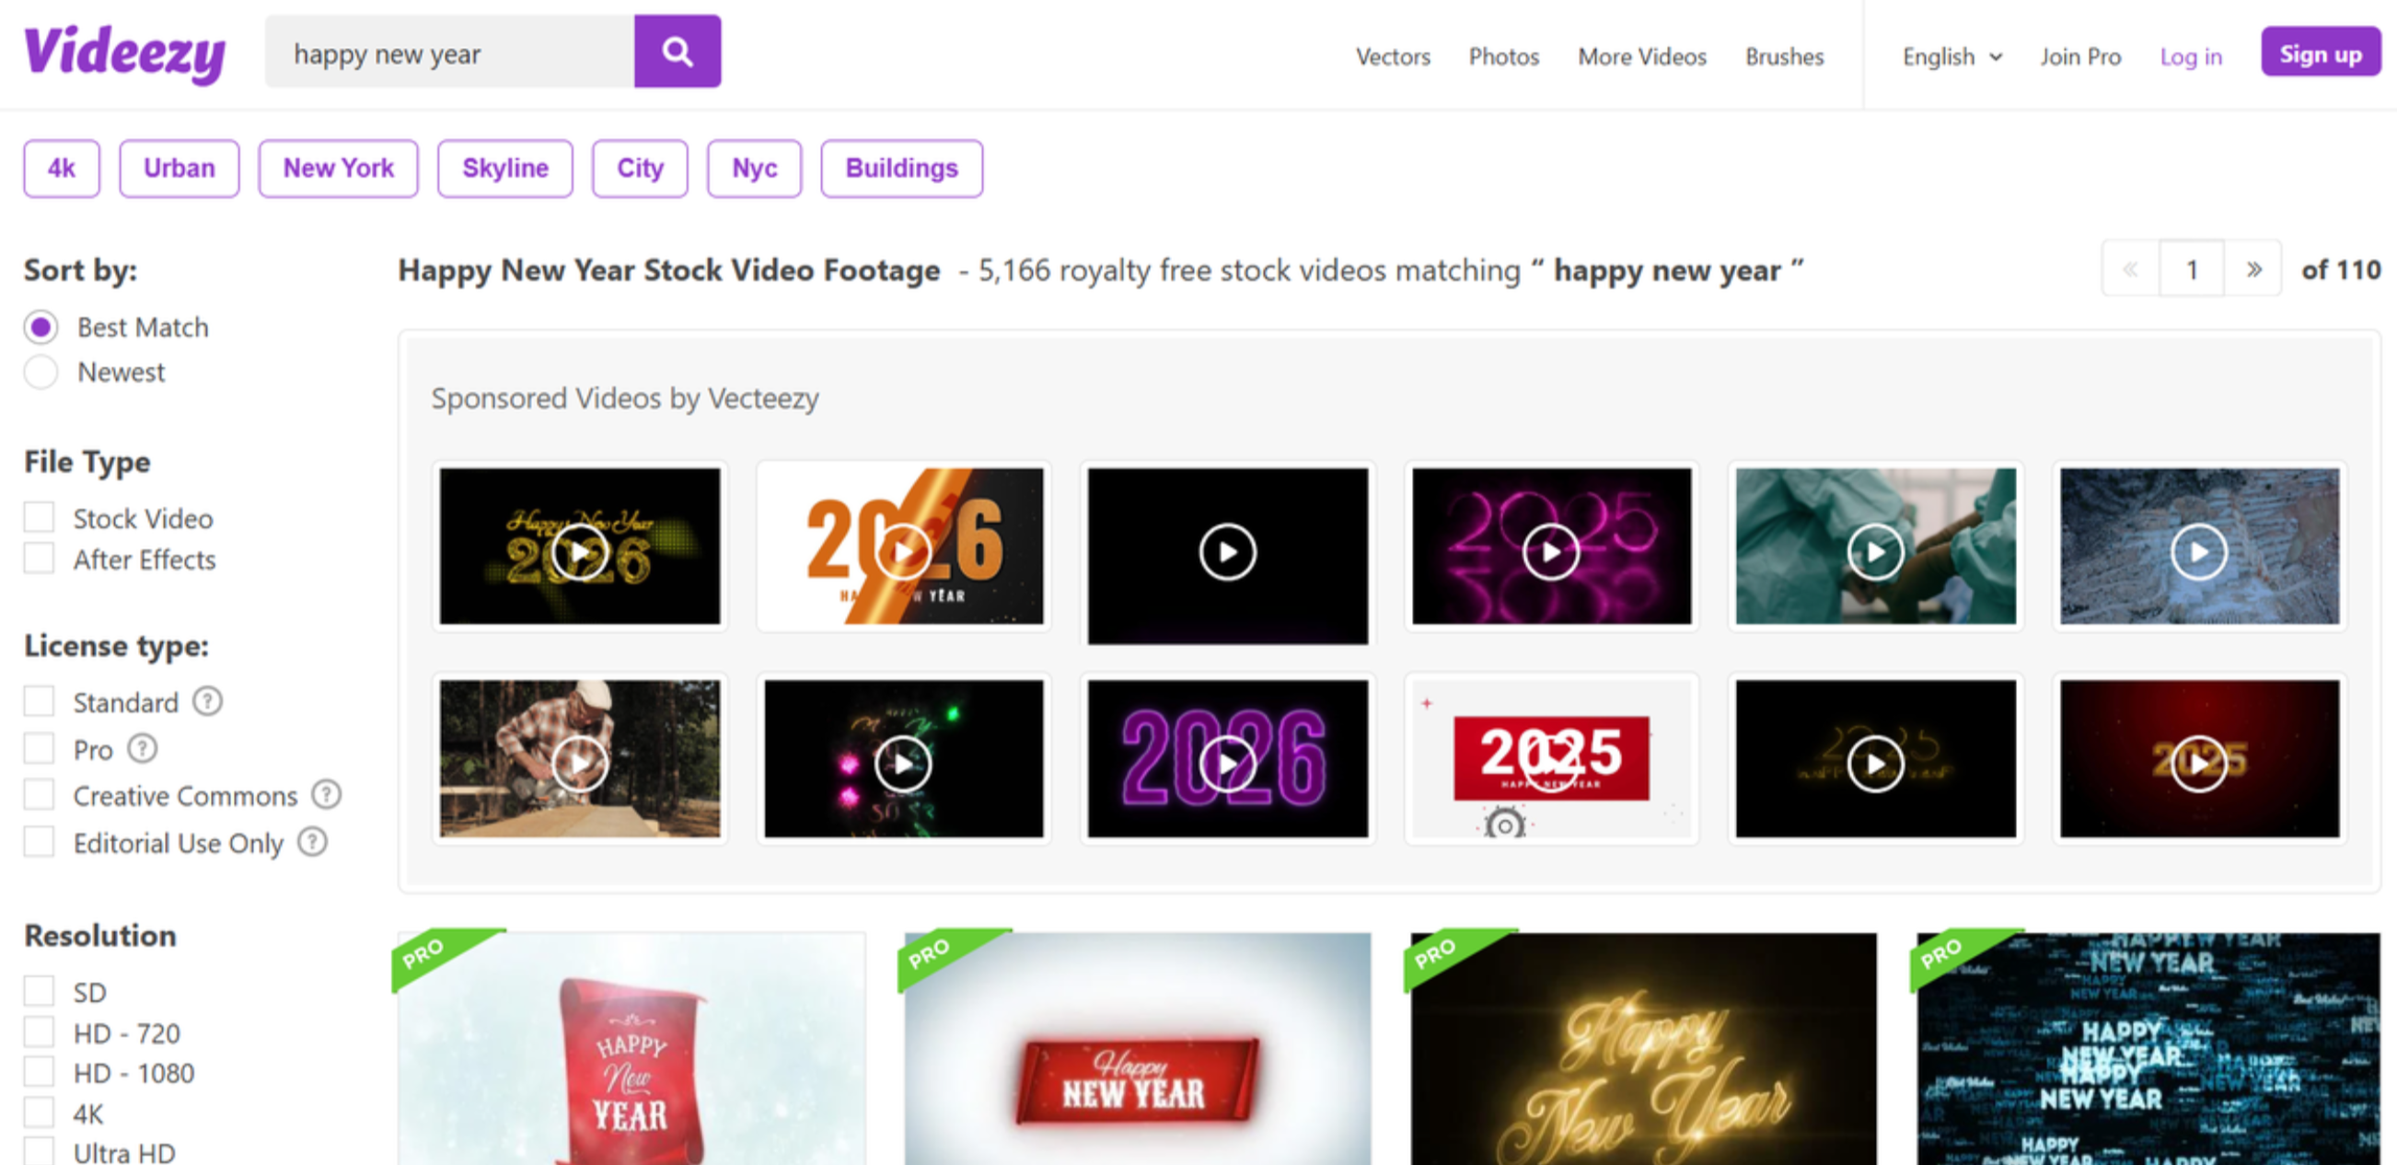
Task: Open the Creative Commons help tooltip
Action: click(325, 795)
